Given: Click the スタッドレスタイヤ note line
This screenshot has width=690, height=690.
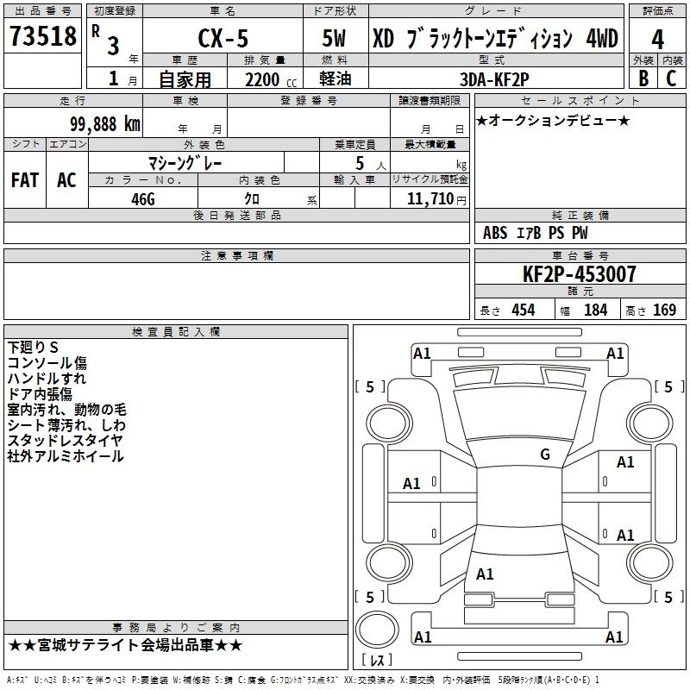Looking at the screenshot, I should (x=65, y=441).
